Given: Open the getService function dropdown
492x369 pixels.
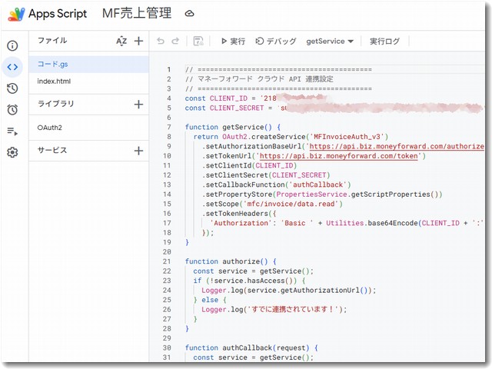Looking at the screenshot, I should [x=330, y=42].
